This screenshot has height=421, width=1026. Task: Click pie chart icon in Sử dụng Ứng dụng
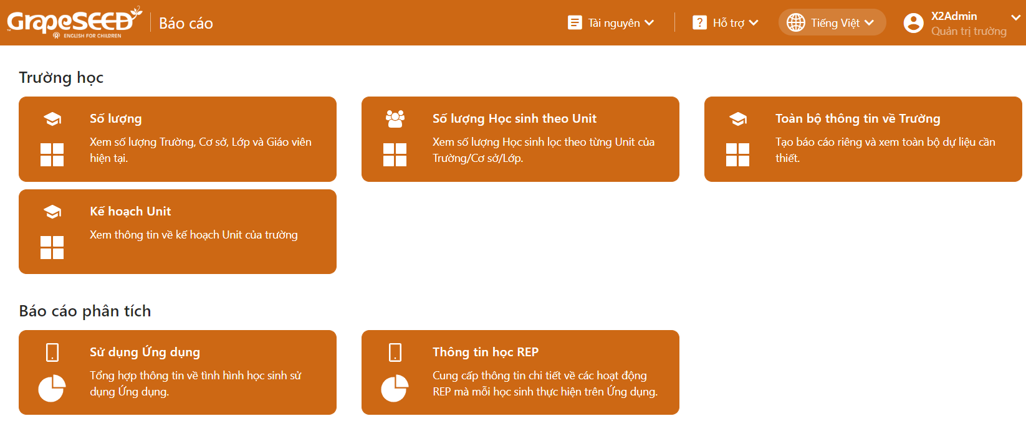pyautogui.click(x=52, y=388)
